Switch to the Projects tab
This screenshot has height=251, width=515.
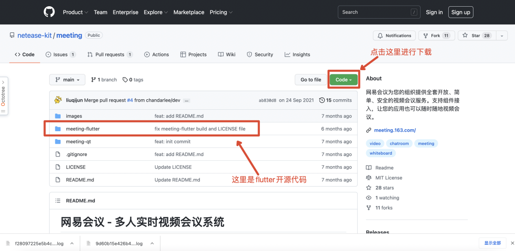click(194, 54)
